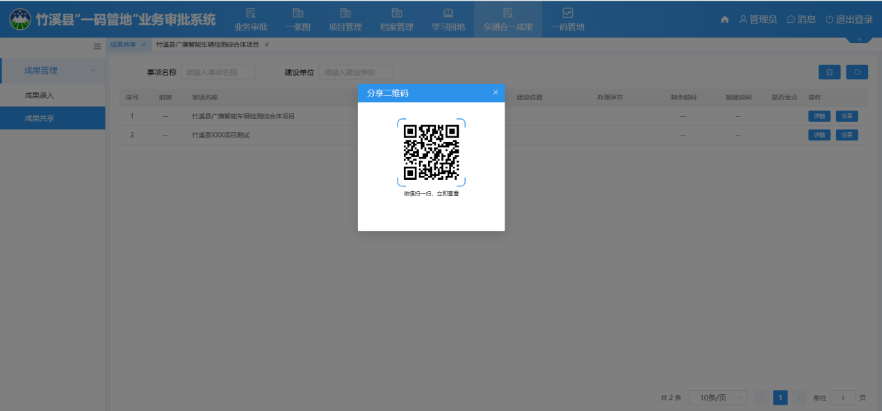The height and width of the screenshot is (411, 882).
Task: Click the home icon in the header
Action: coord(725,19)
